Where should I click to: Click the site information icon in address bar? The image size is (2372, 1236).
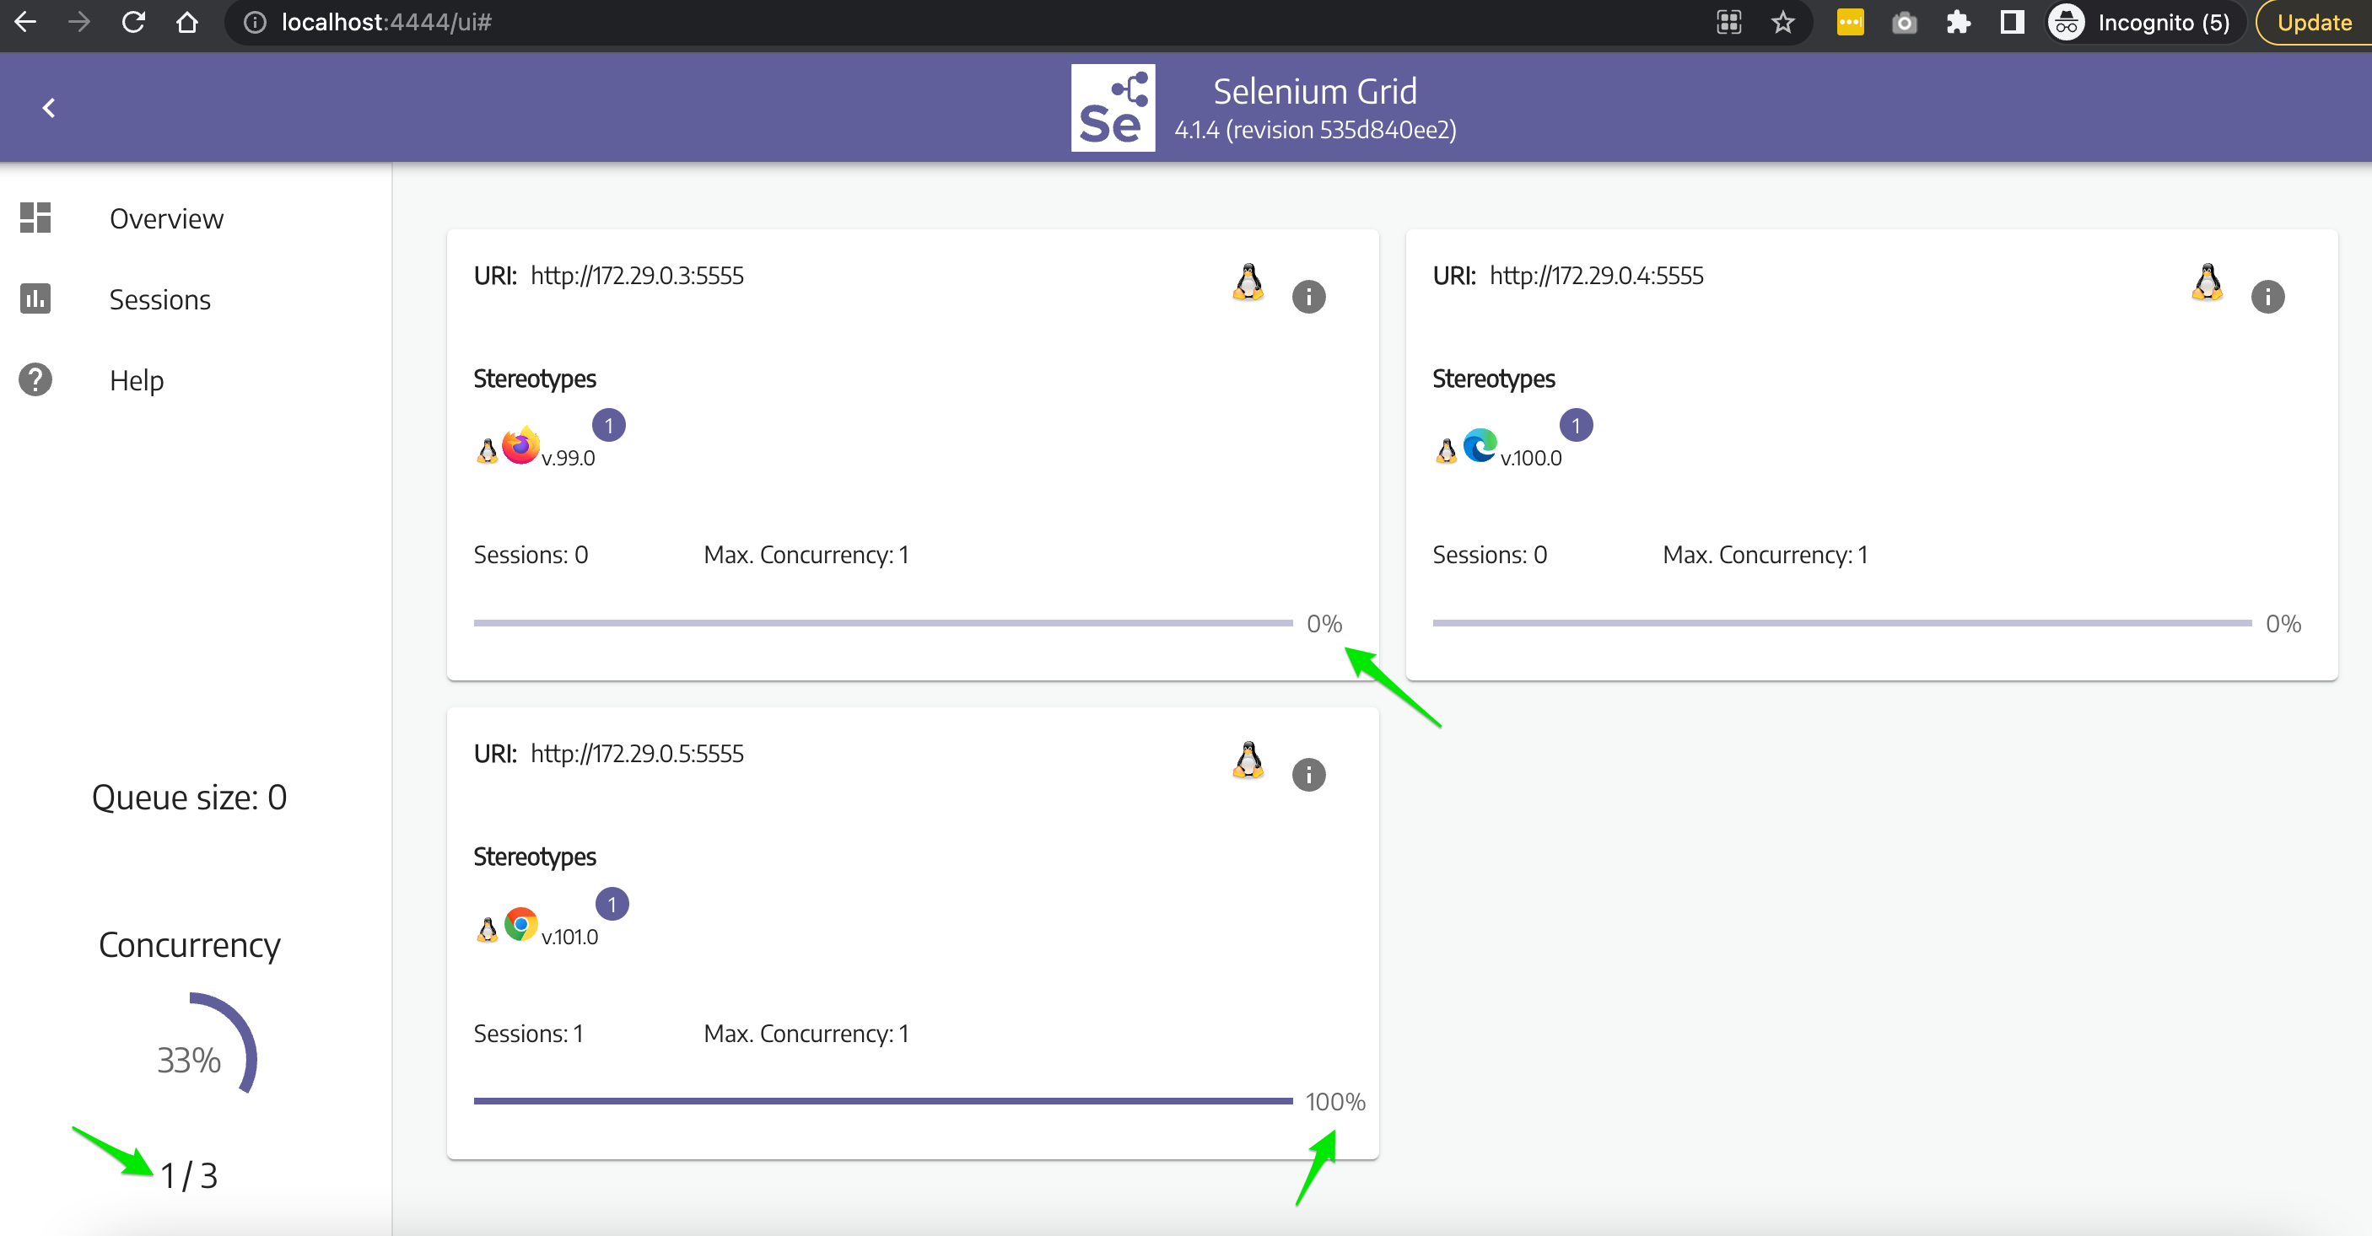coord(255,22)
